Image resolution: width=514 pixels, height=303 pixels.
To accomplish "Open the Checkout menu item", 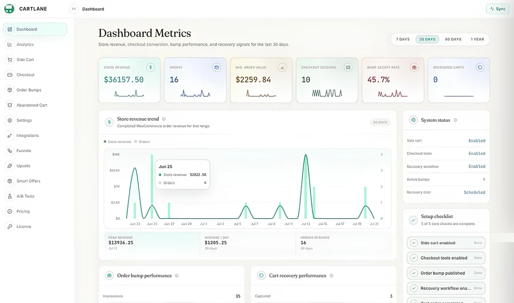I will 35,75.
